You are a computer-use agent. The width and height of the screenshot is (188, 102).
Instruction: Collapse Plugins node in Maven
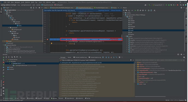125,36
